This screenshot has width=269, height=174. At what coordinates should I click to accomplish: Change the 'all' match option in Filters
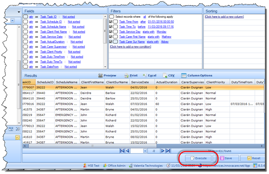pos(145,17)
